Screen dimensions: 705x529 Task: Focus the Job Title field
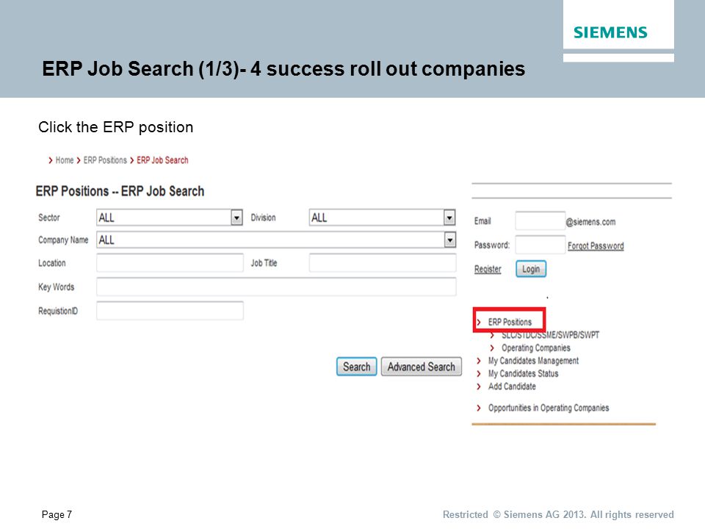(382, 263)
